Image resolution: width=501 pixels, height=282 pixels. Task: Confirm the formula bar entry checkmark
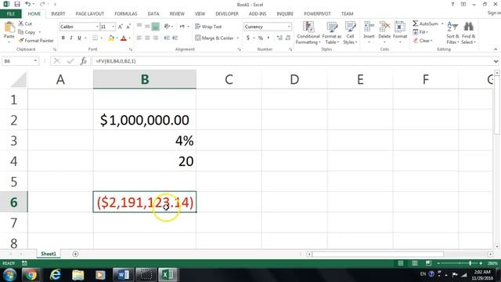[70, 61]
